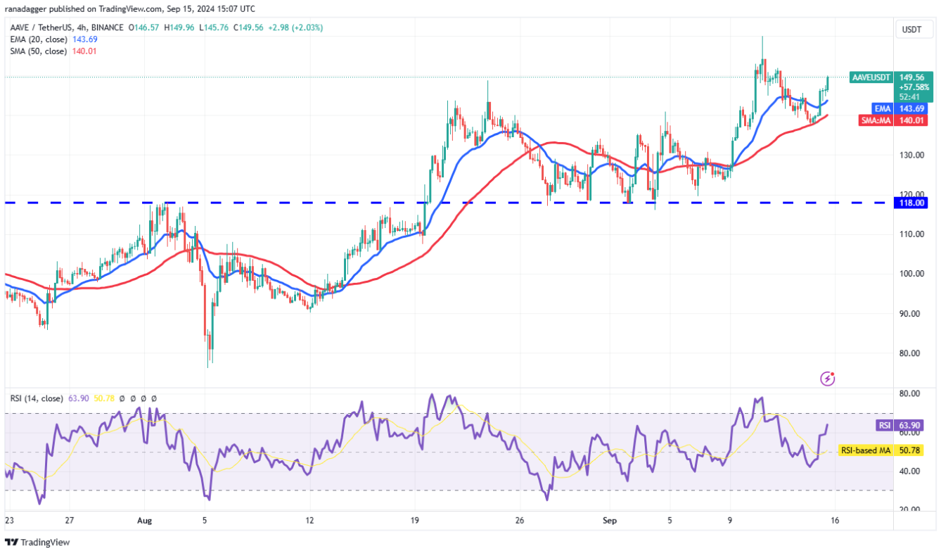This screenshot has height=551, width=941.
Task: Click the 19 date label on time axis
Action: tap(416, 522)
